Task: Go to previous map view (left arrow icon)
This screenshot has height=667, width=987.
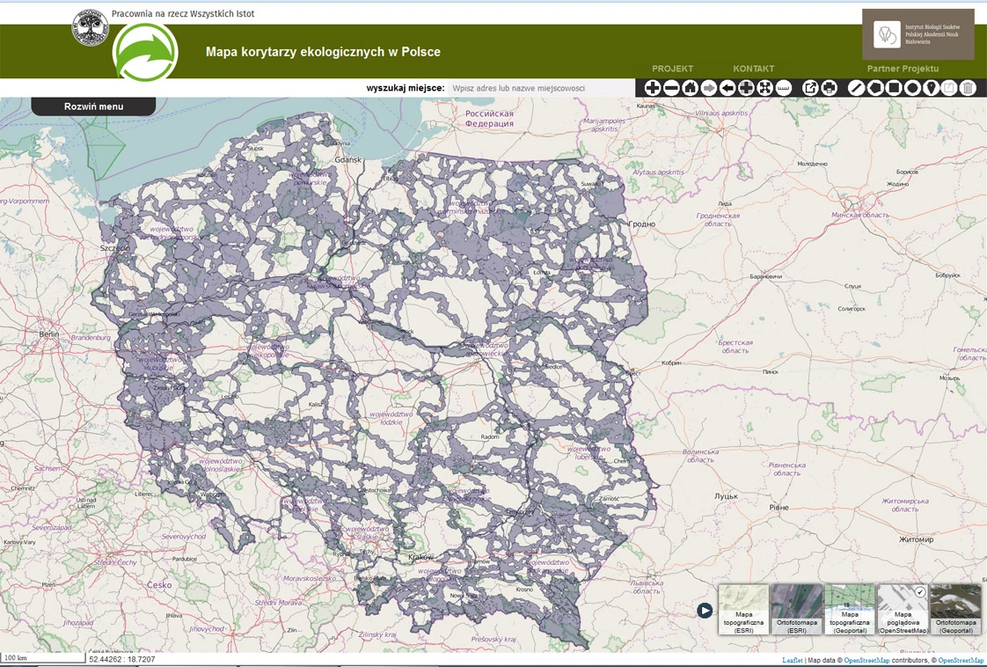Action: 727,87
